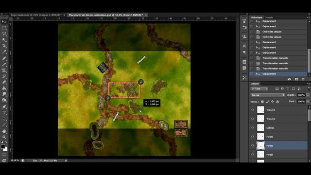
Task: Select the Move tool
Action: (4, 22)
